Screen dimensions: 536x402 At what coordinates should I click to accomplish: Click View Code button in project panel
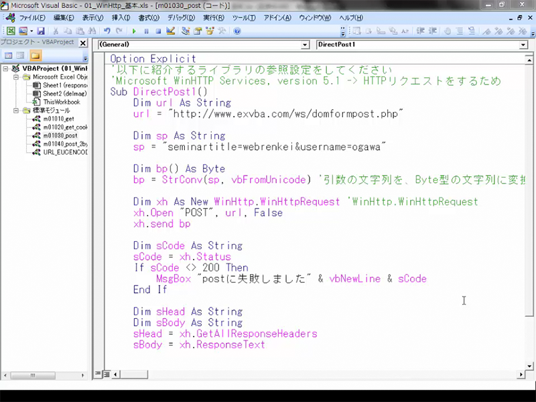coord(9,56)
